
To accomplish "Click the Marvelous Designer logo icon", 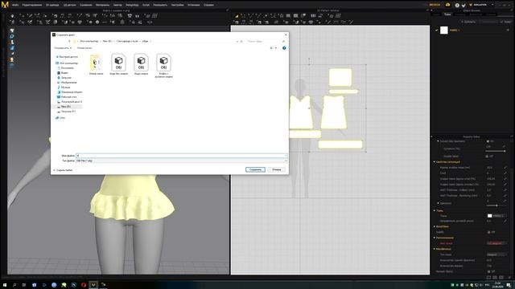I will (5, 5).
